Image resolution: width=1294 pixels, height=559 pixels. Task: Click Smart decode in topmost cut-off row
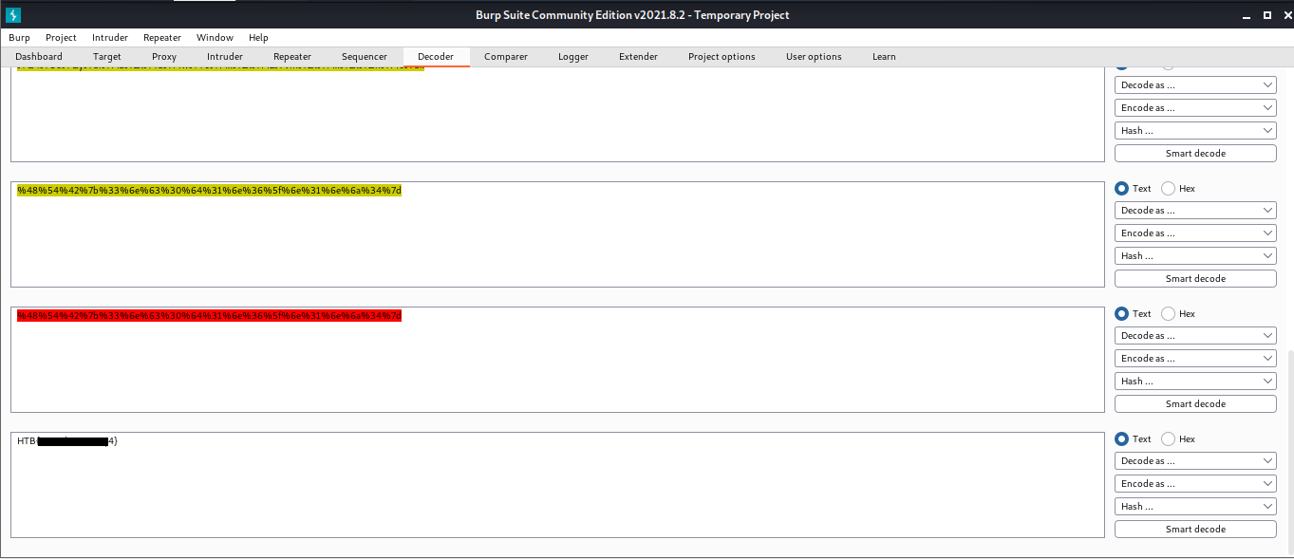1195,153
